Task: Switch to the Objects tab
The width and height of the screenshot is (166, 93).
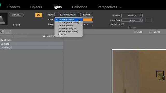Action: click(x=36, y=7)
